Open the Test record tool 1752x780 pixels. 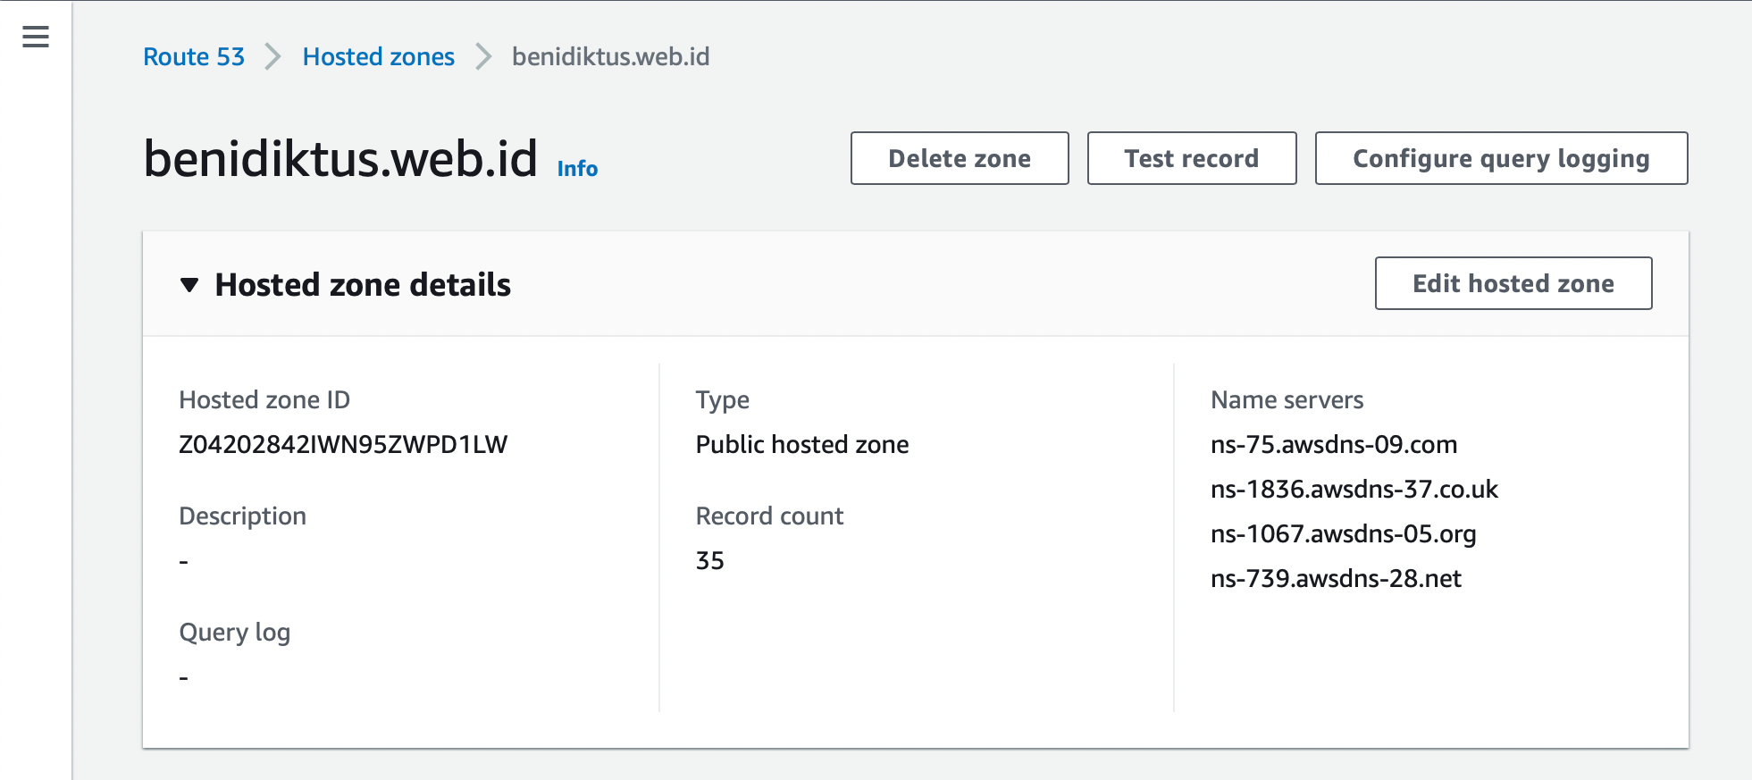1192,158
